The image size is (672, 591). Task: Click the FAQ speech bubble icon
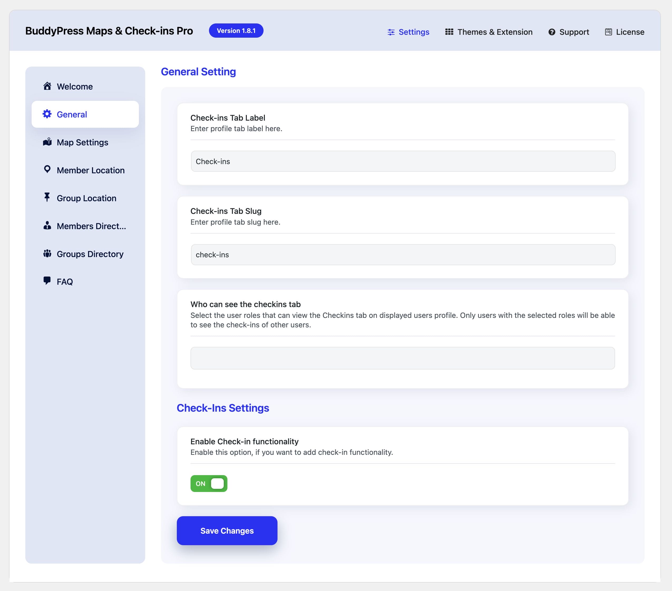click(x=47, y=281)
